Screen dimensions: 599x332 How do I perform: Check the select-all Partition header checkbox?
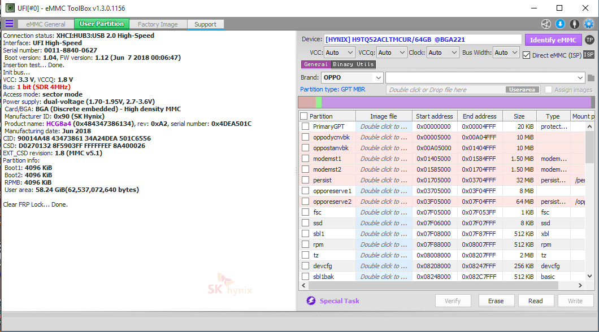tap(303, 116)
